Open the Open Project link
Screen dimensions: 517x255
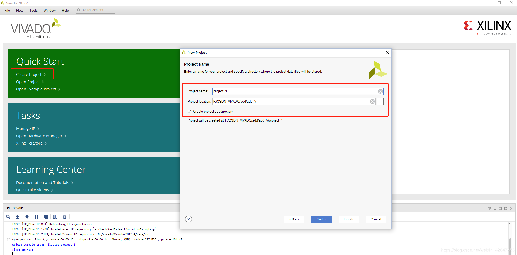coord(28,82)
